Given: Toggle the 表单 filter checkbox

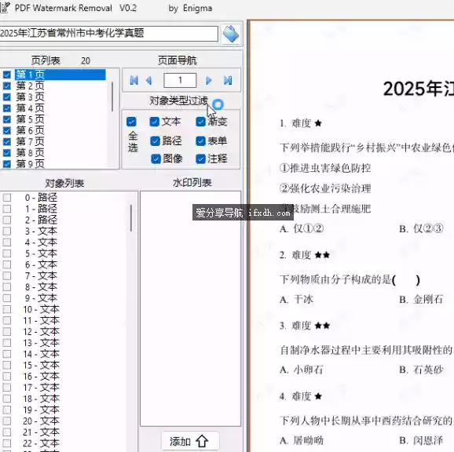Looking at the screenshot, I should pyautogui.click(x=200, y=141).
